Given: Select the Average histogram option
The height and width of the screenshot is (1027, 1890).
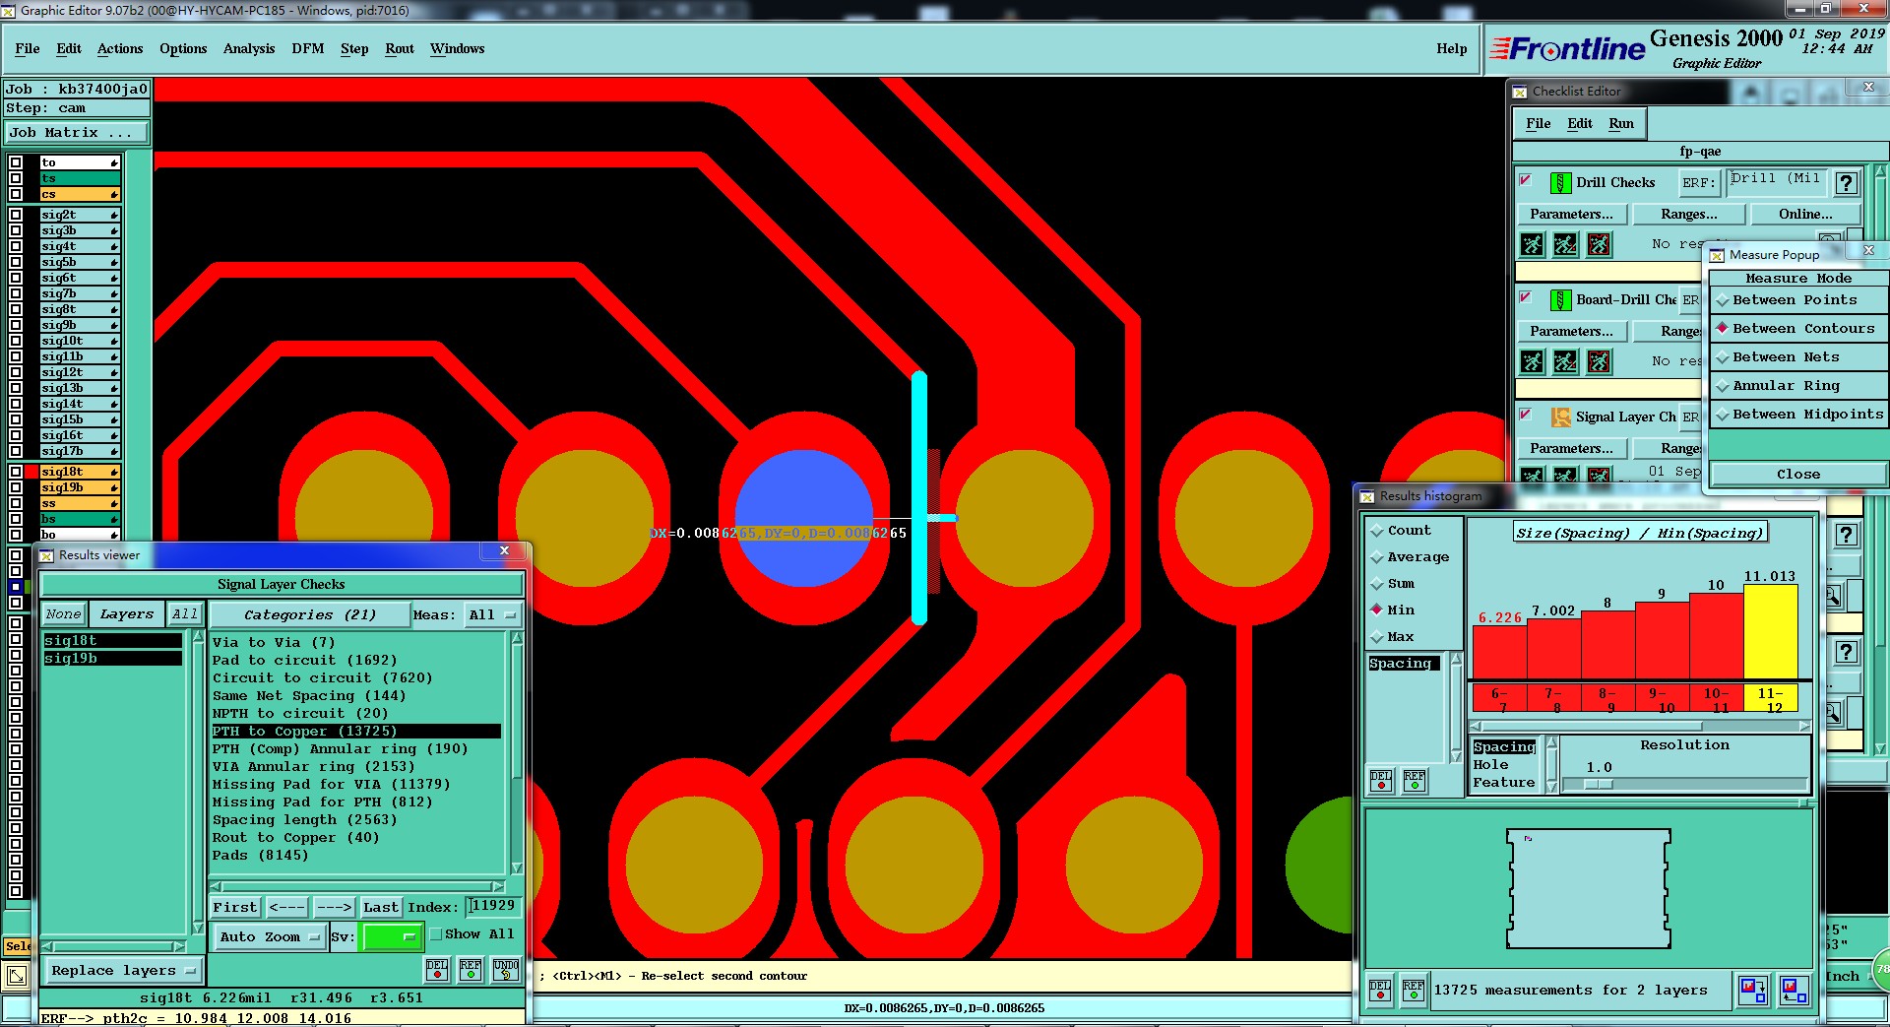Looking at the screenshot, I should (x=1410, y=557).
